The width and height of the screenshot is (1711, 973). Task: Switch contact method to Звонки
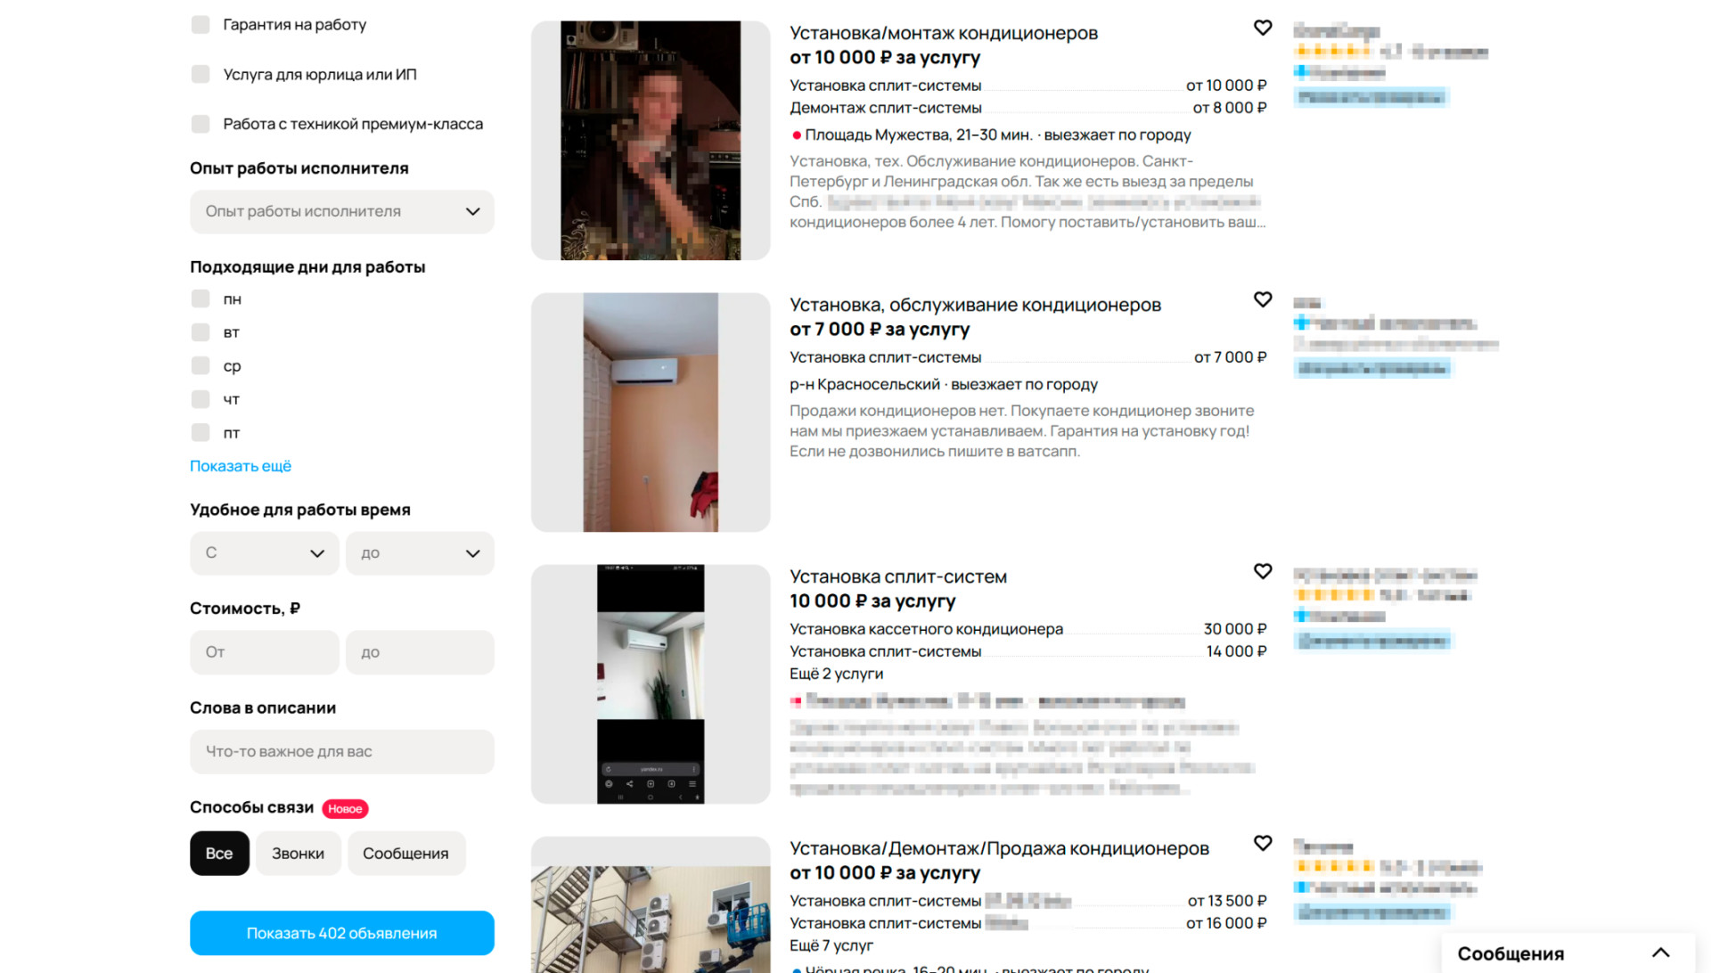(x=298, y=854)
